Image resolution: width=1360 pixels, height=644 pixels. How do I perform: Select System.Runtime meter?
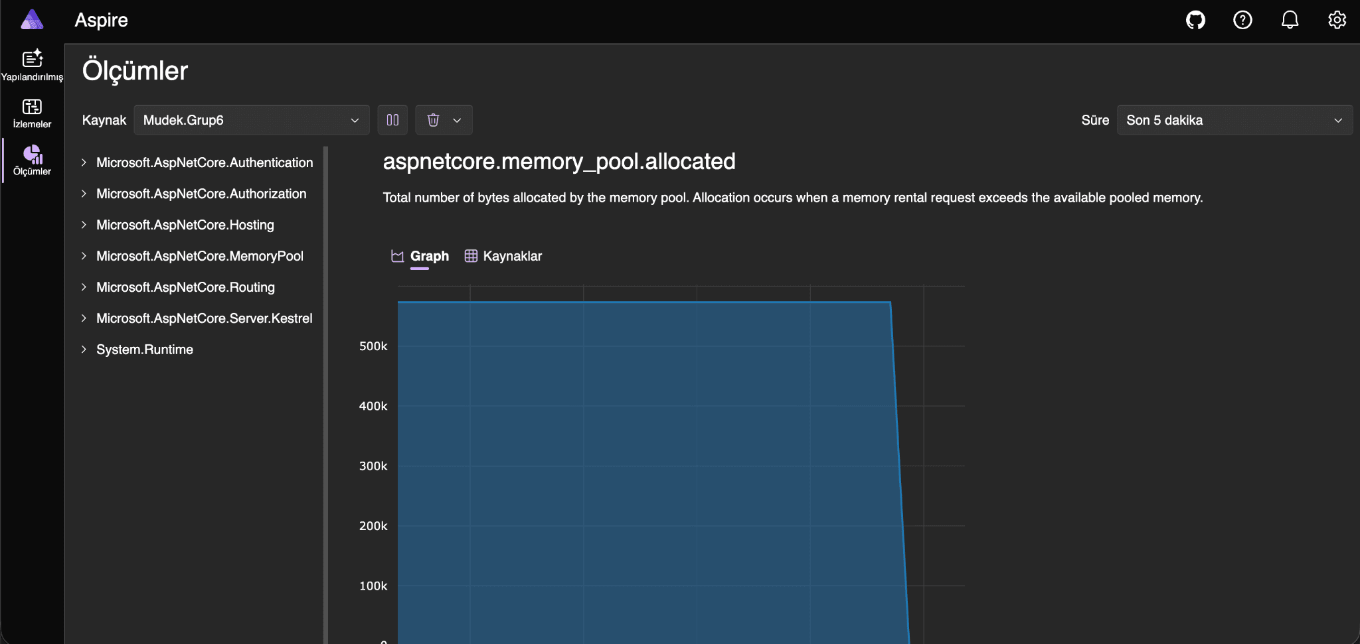(145, 350)
